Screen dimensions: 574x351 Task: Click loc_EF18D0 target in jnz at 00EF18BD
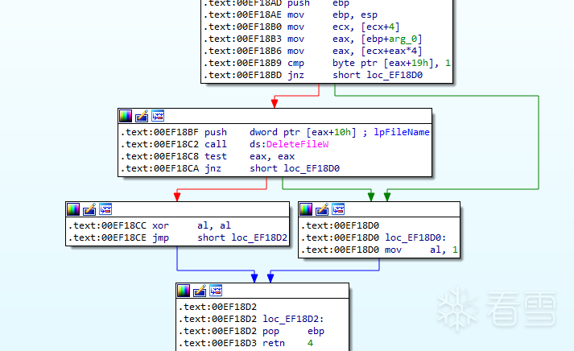pos(394,75)
